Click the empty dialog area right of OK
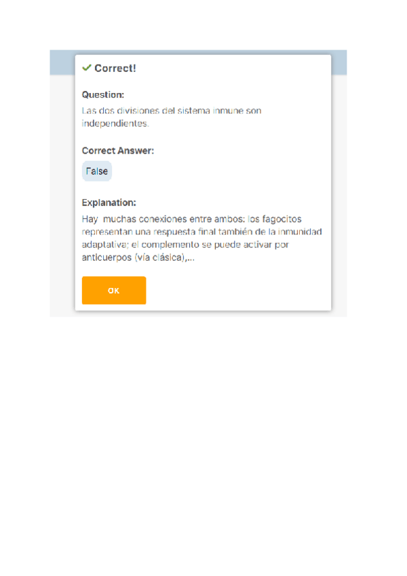This screenshot has height=576, width=407. (x=237, y=290)
